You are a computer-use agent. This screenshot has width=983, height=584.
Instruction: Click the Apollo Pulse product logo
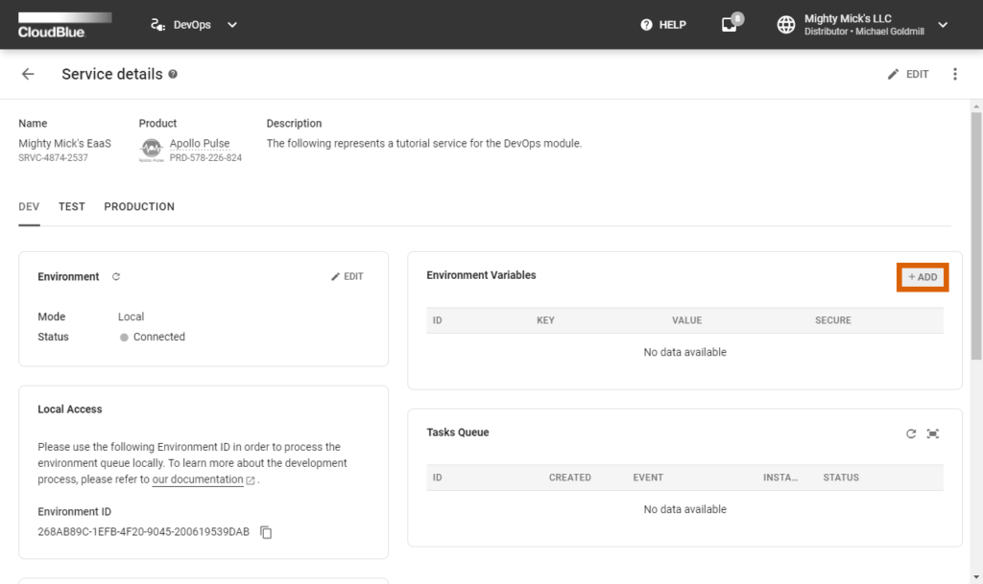pyautogui.click(x=151, y=150)
